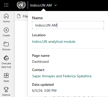Open the app launcher grid icon

[x=6, y=5]
